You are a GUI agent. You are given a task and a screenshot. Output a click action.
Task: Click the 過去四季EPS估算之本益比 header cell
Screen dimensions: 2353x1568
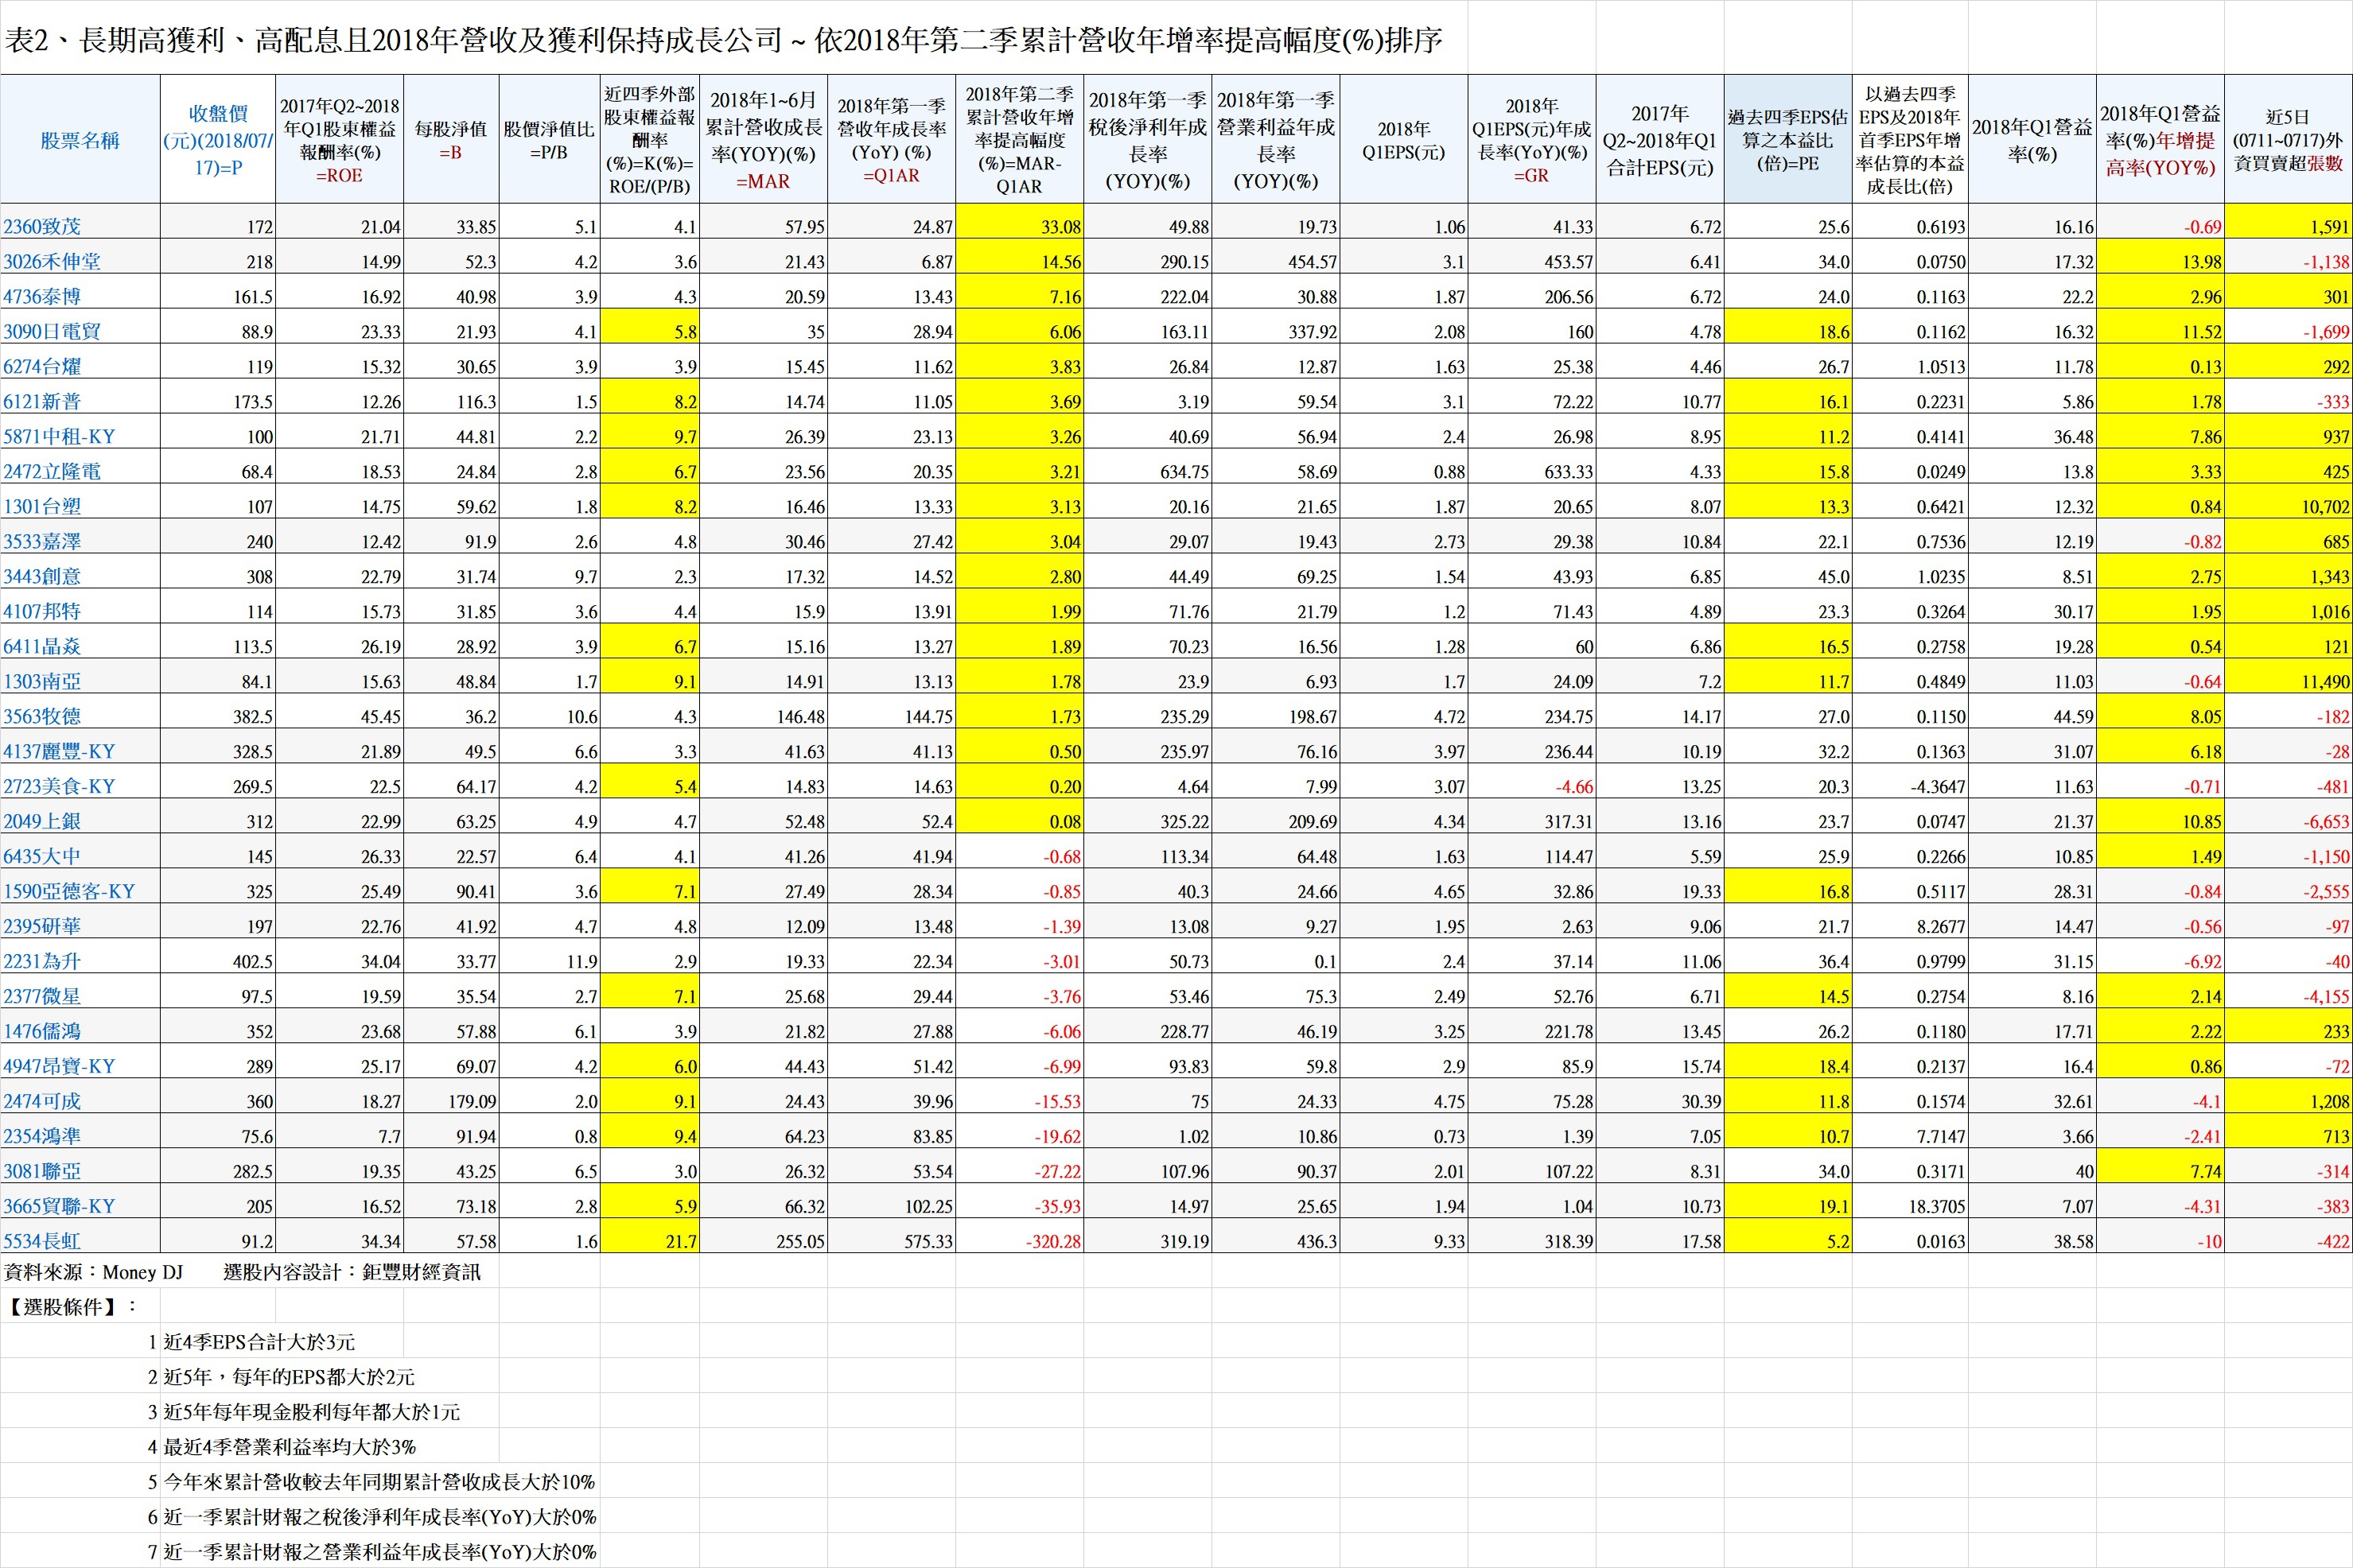[1787, 141]
